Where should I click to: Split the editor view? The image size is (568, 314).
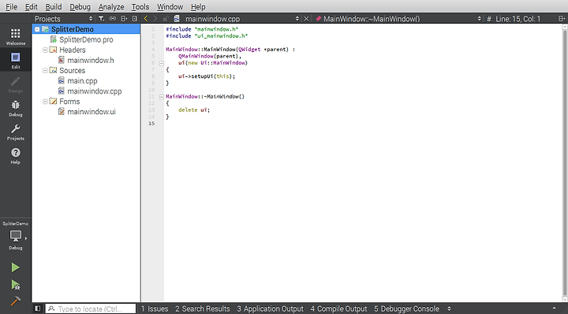pos(562,18)
